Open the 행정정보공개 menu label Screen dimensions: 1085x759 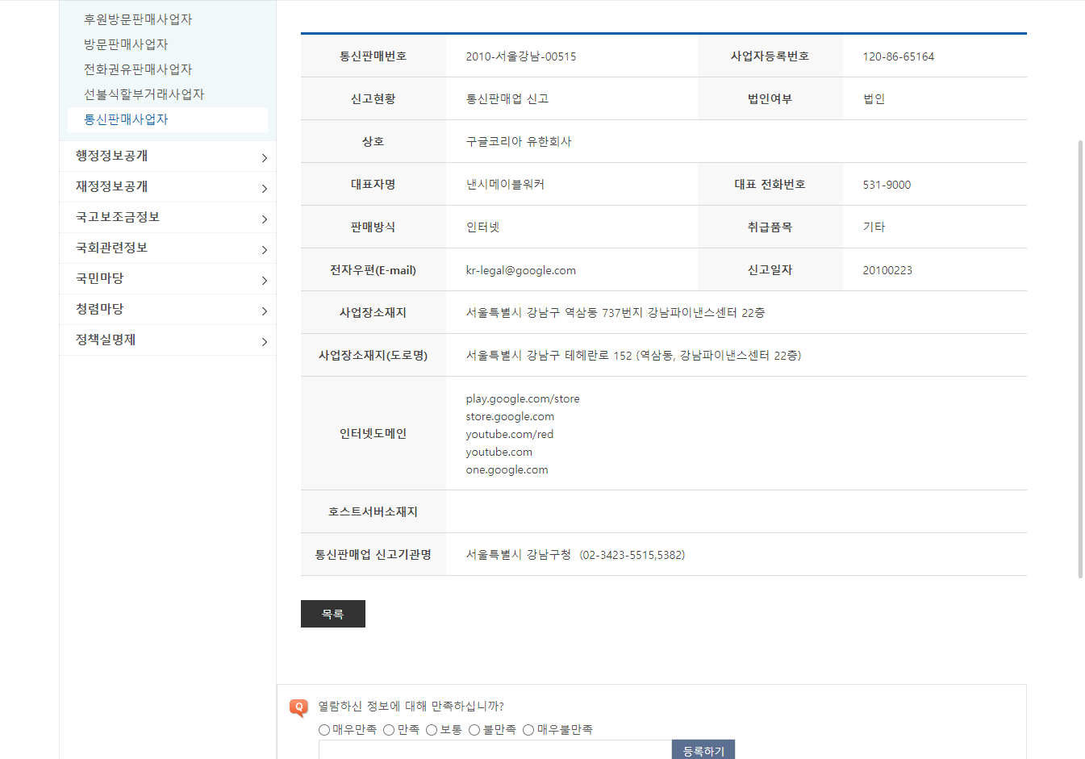(x=111, y=156)
